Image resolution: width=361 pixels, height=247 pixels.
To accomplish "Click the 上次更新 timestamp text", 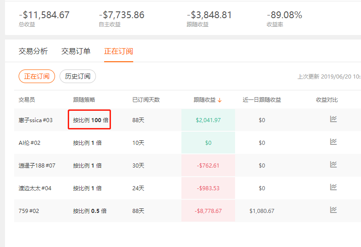I will tap(329, 77).
